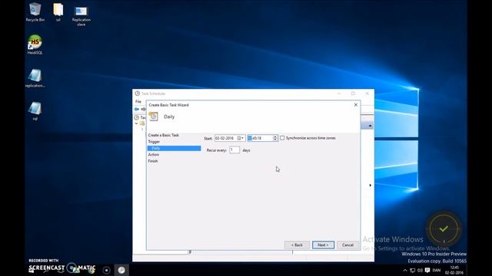492x276 pixels.
Task: Click the right arrow in Actions pane
Action: [371, 186]
